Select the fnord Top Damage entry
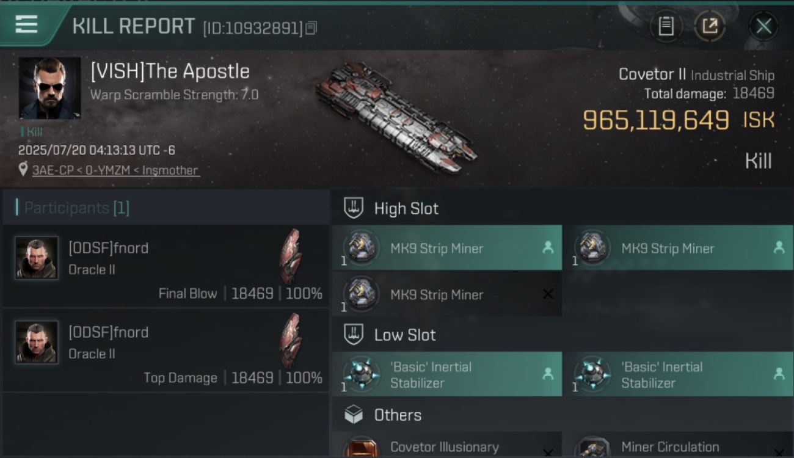This screenshot has height=458, width=794. (166, 350)
